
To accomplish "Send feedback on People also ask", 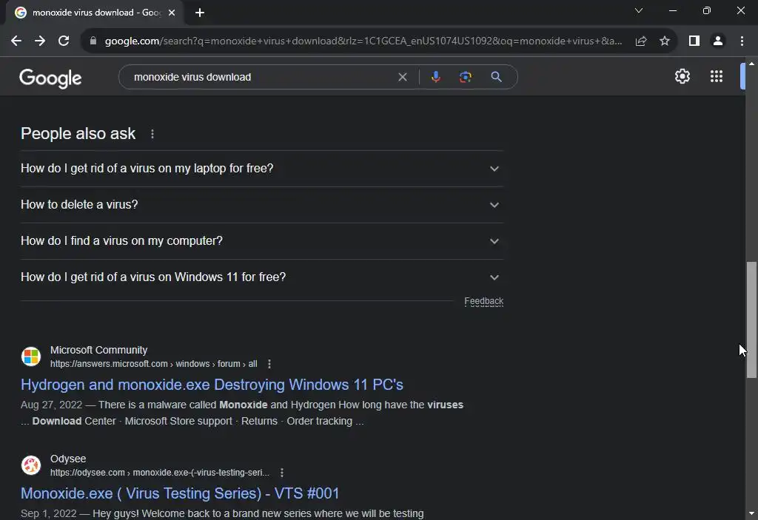I will tap(484, 301).
